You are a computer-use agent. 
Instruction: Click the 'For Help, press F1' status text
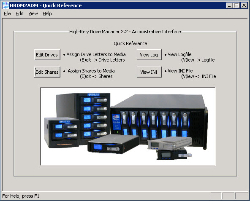tap(21, 196)
